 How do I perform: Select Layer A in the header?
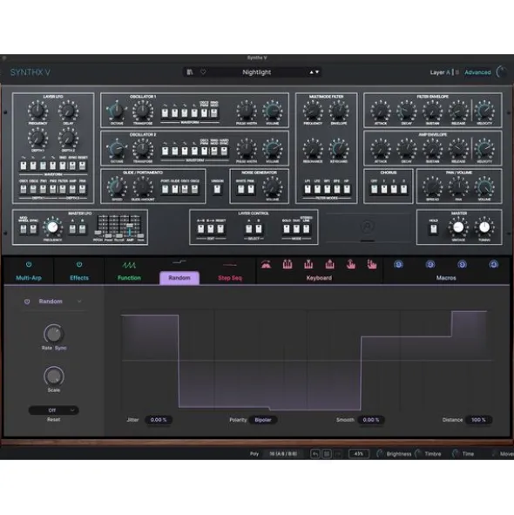448,72
